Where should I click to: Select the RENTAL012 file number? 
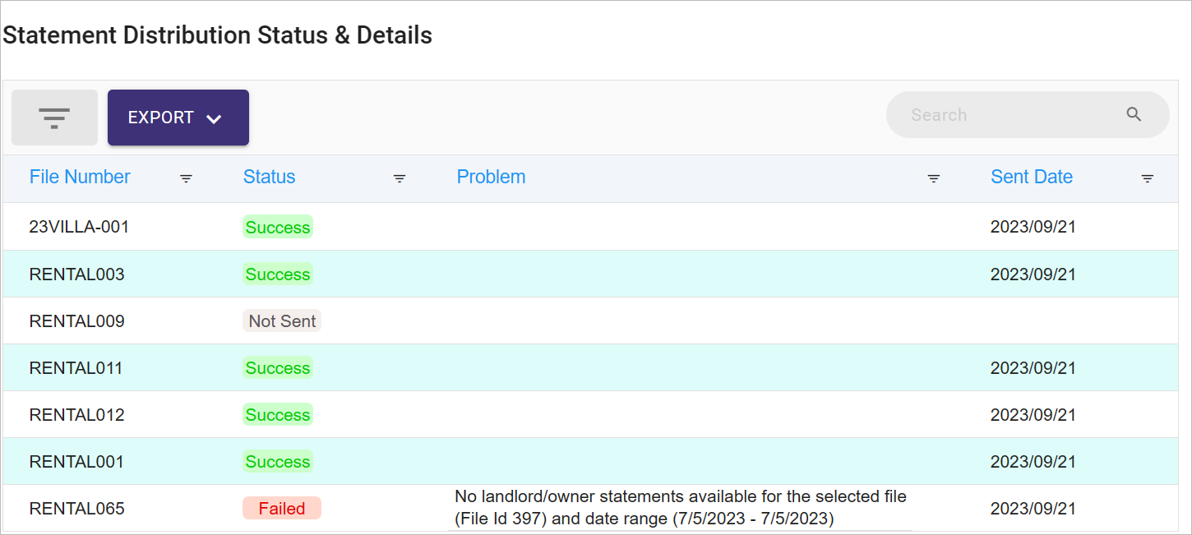pyautogui.click(x=77, y=415)
